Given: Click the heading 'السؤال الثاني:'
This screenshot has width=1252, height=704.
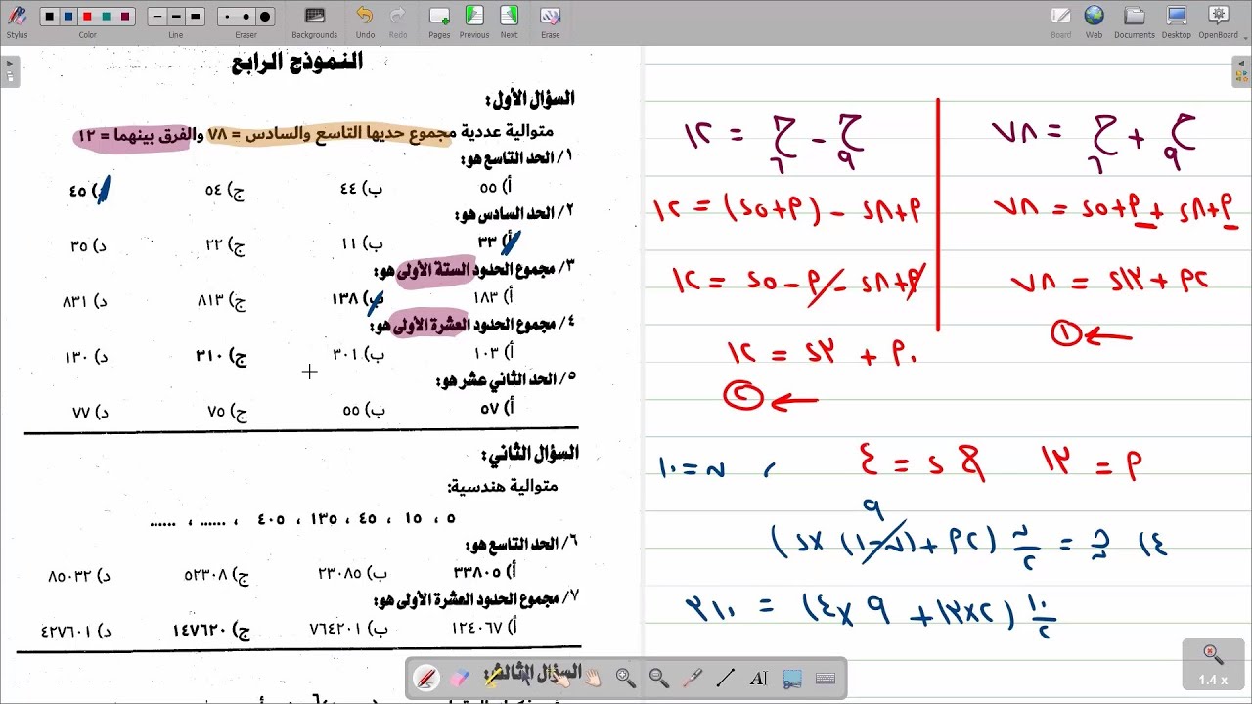Looking at the screenshot, I should (x=529, y=454).
